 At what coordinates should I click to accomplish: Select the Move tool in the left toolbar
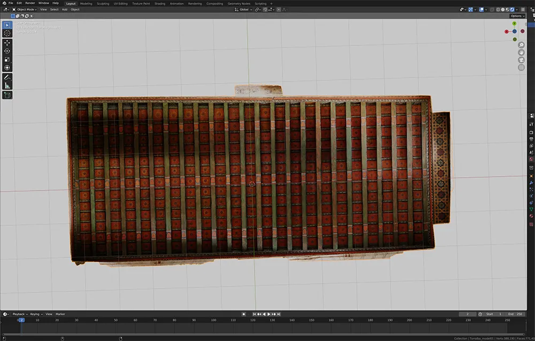pyautogui.click(x=7, y=42)
